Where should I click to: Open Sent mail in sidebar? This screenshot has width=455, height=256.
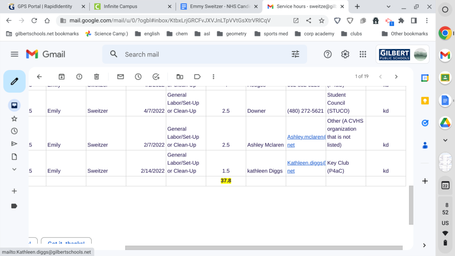(x=14, y=144)
